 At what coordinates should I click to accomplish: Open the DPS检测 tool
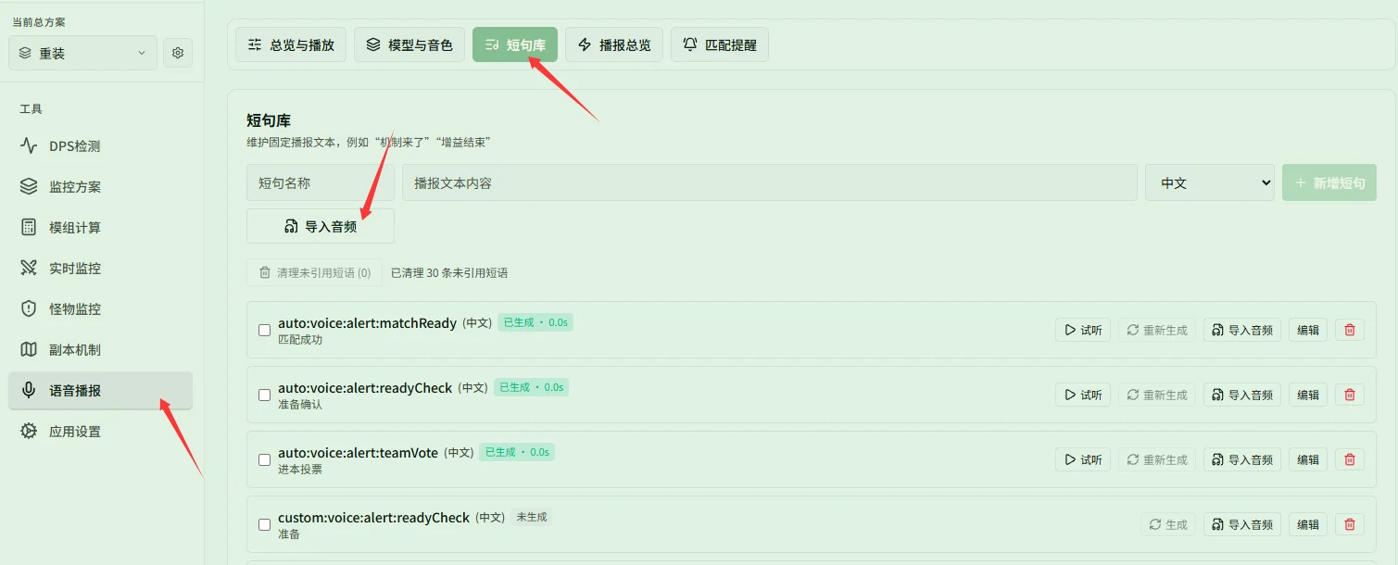(x=100, y=146)
